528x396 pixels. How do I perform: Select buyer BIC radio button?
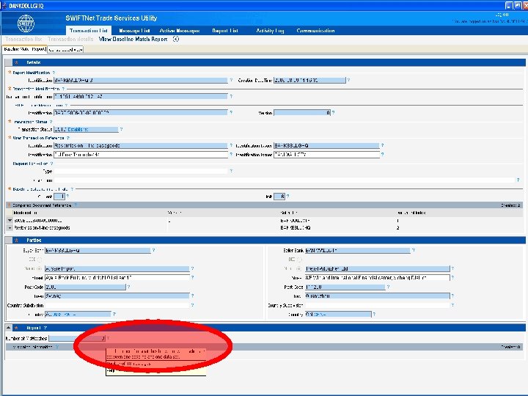[40, 260]
